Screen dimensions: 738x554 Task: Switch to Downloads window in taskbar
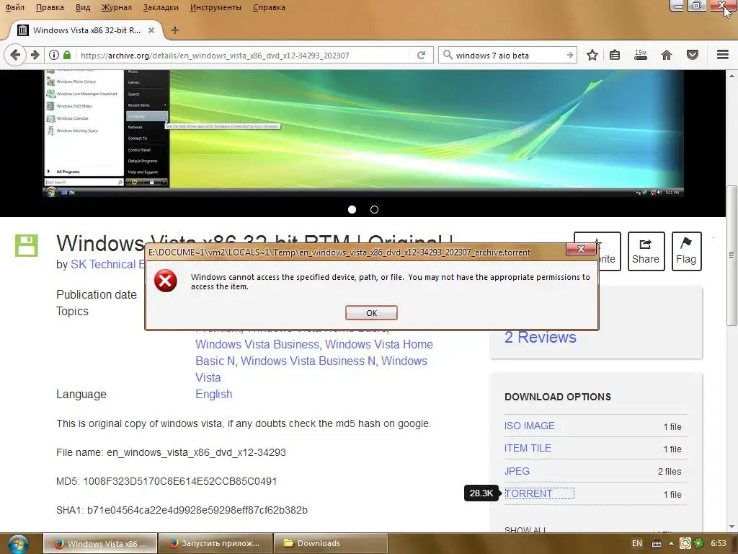(x=331, y=544)
